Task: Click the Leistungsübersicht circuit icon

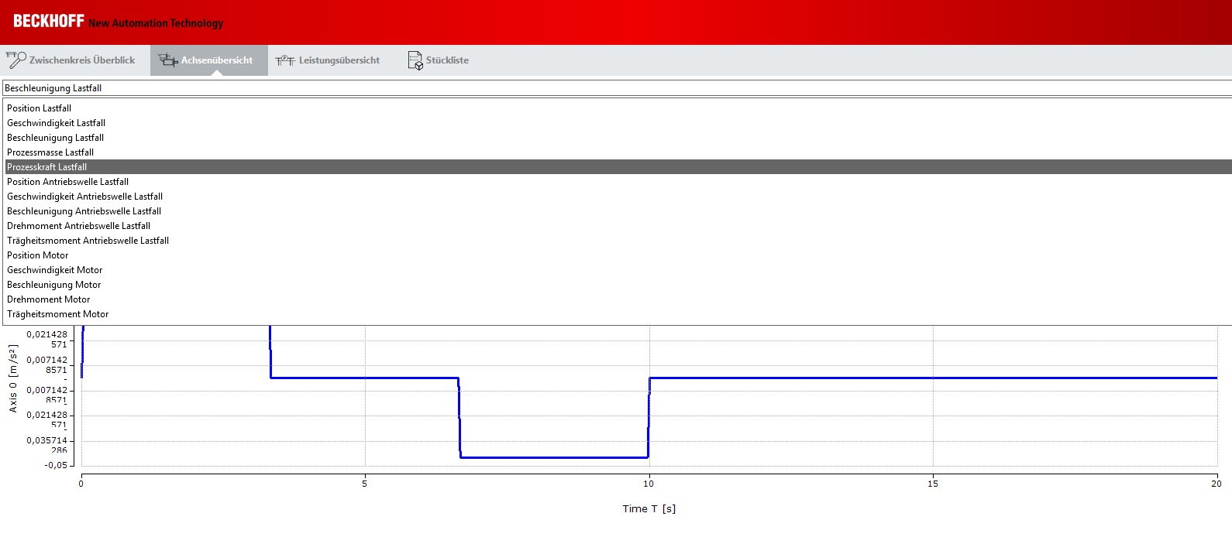Action: [285, 60]
